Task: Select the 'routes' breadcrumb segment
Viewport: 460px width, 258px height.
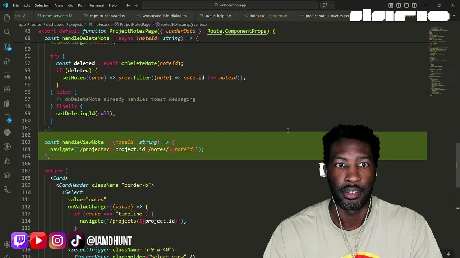Action: tap(36, 24)
